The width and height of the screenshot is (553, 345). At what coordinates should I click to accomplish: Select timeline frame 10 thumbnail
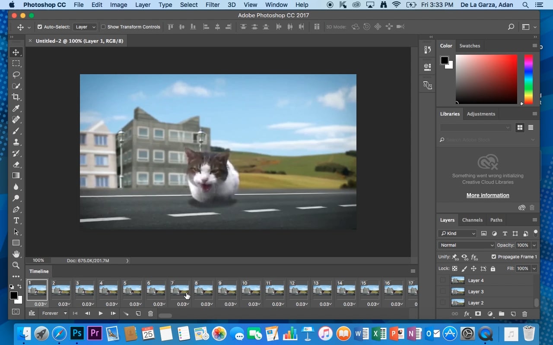[x=251, y=290]
